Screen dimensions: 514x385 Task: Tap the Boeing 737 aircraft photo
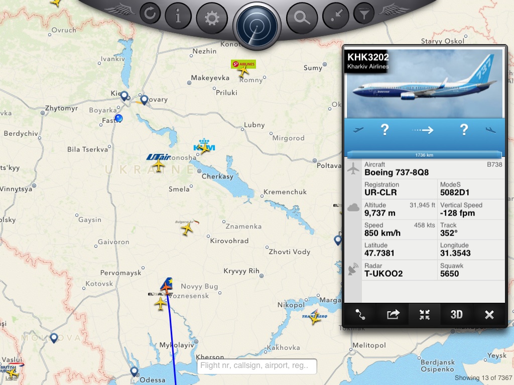tap(425, 84)
